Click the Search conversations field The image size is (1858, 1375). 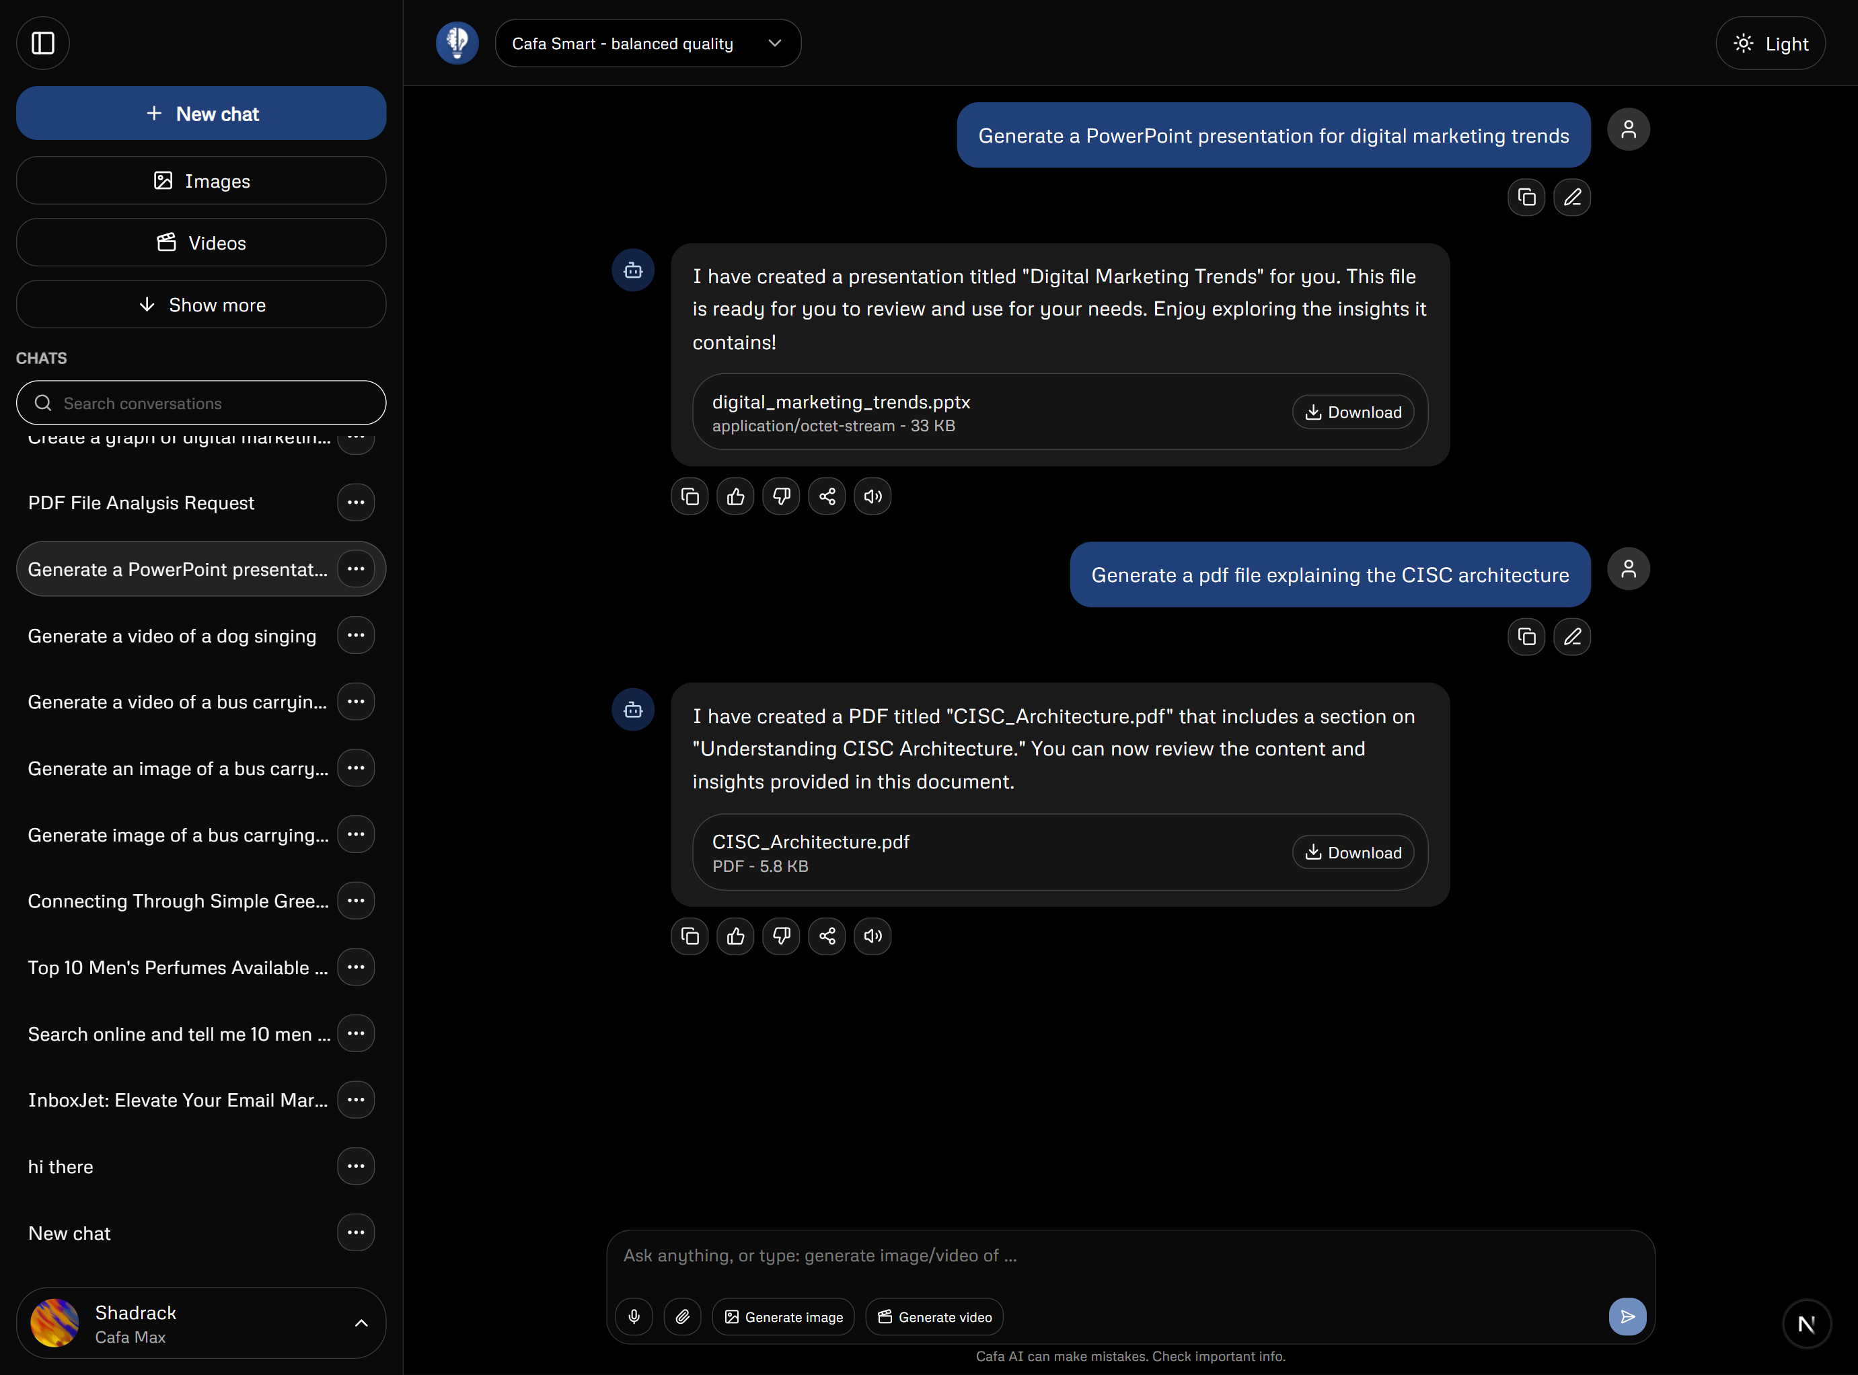[201, 403]
